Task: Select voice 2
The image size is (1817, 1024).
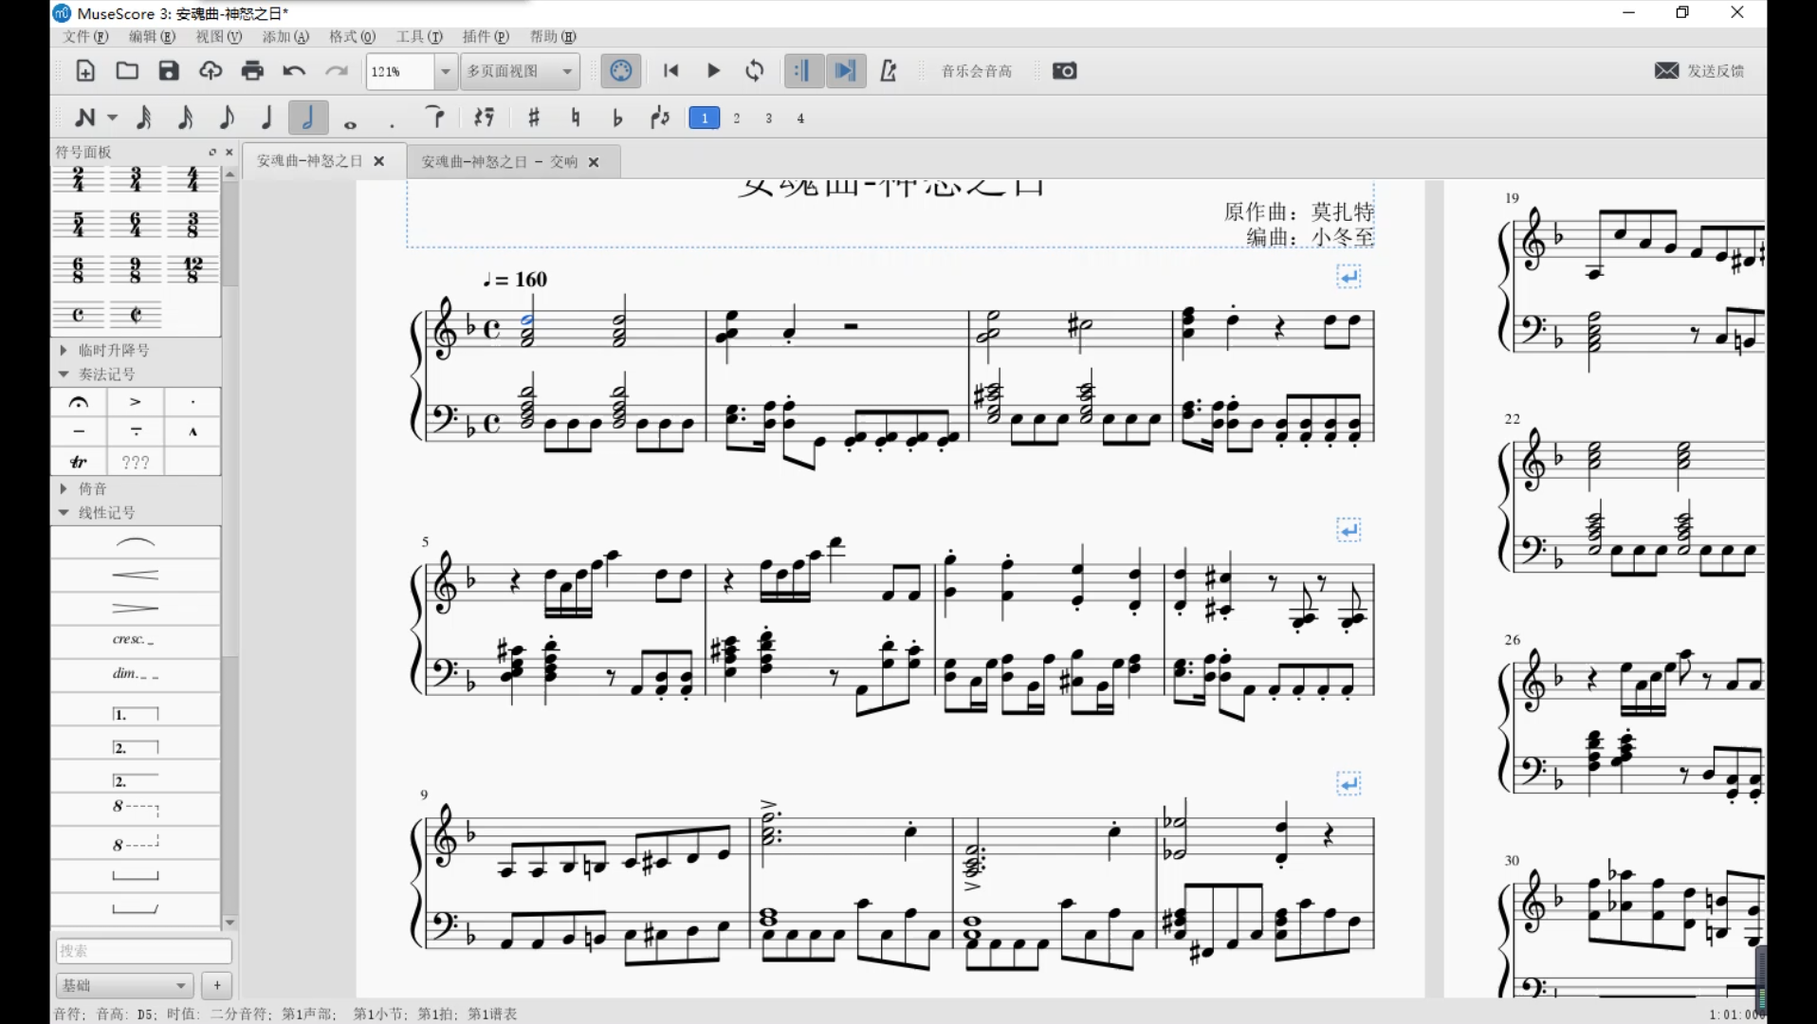Action: pyautogui.click(x=737, y=119)
